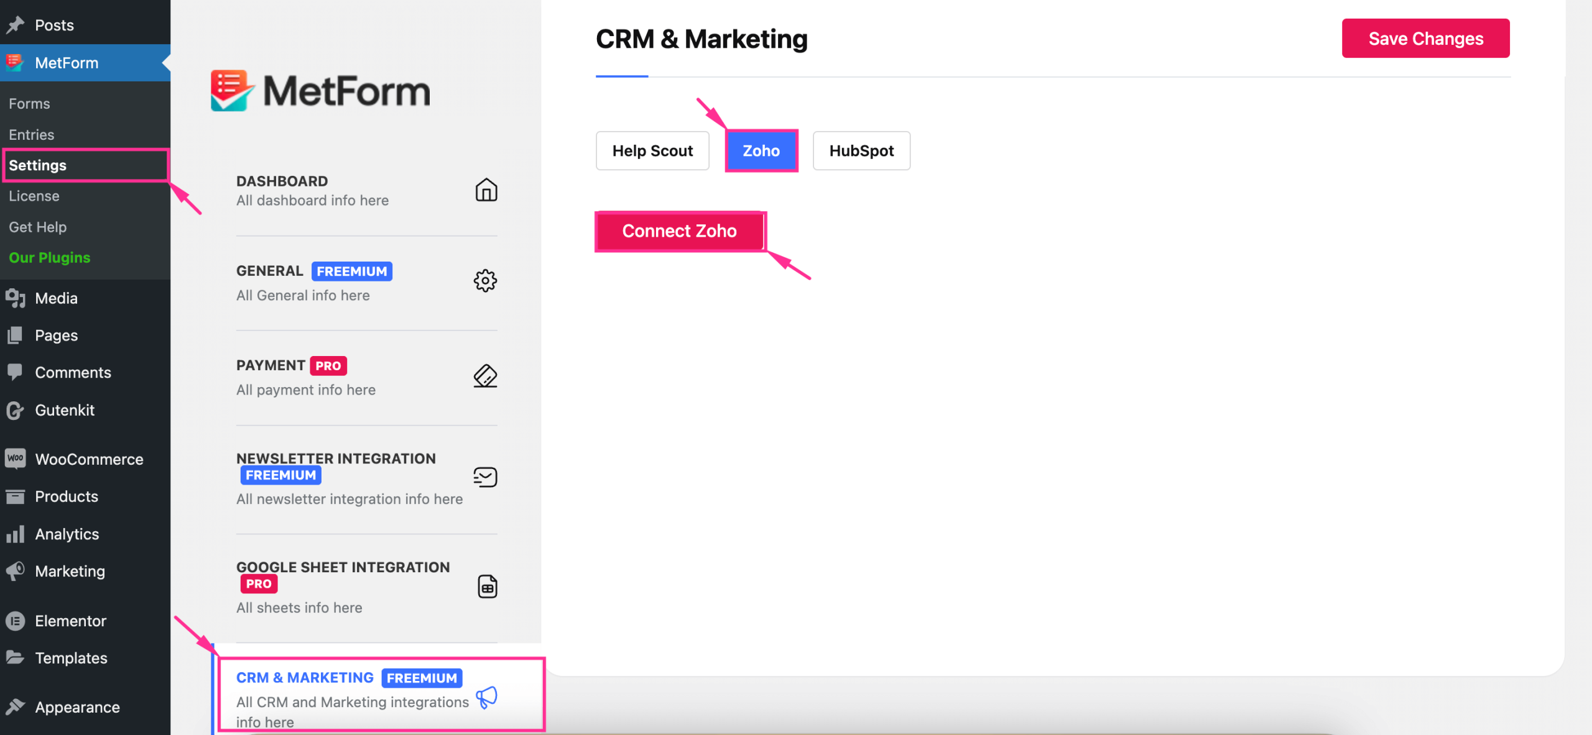
Task: Go to Marketing menu
Action: click(x=85, y=571)
